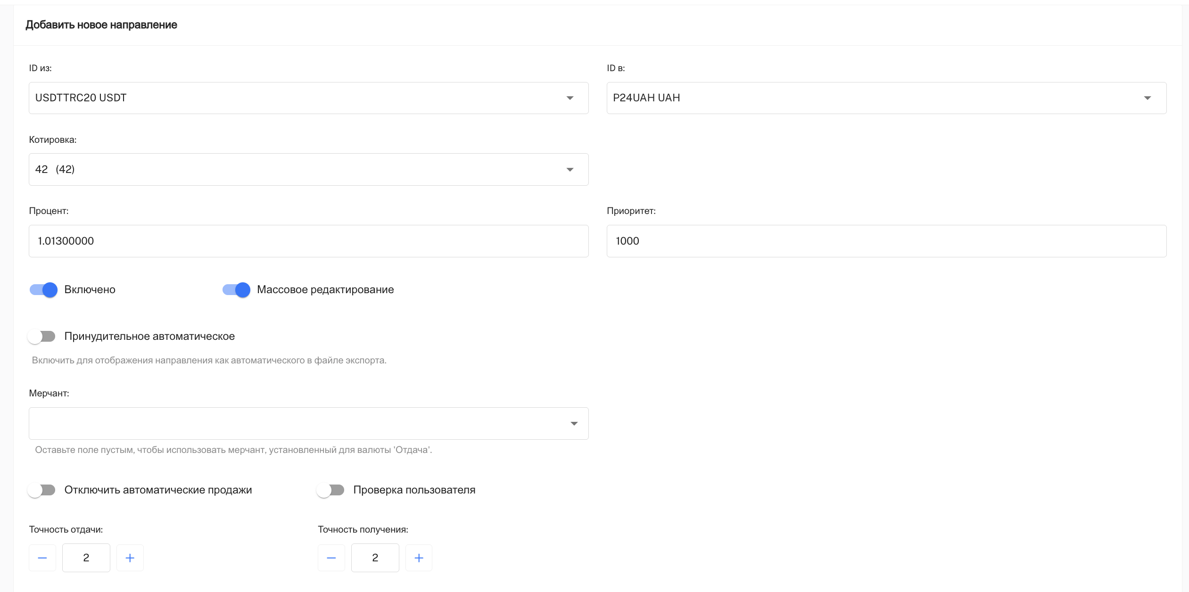Screen dimensions: 1189x592
Task: Click the Точность отдачи number box
Action: click(86, 558)
